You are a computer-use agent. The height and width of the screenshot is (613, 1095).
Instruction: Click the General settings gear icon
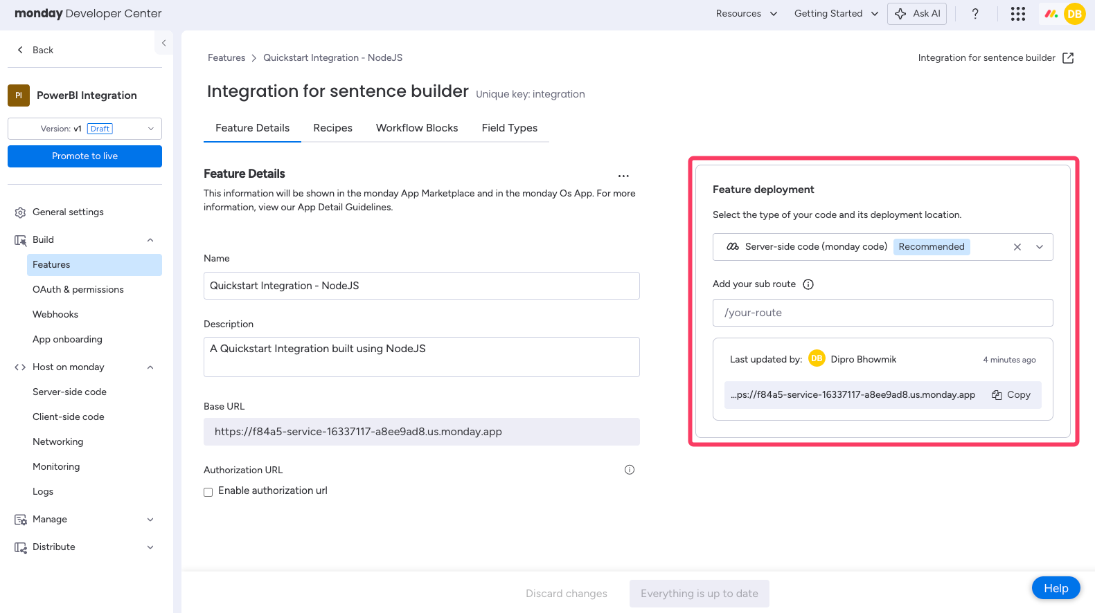coord(20,212)
